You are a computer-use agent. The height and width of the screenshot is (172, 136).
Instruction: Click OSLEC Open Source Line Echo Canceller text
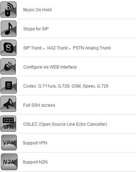65,124
